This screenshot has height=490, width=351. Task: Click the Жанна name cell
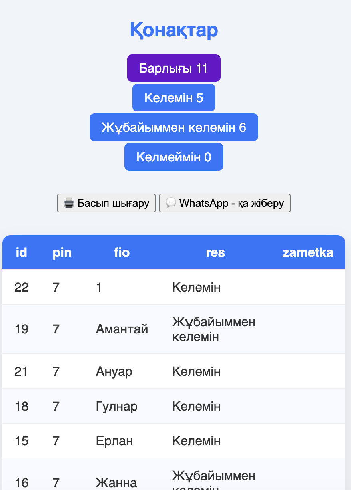pos(116,483)
